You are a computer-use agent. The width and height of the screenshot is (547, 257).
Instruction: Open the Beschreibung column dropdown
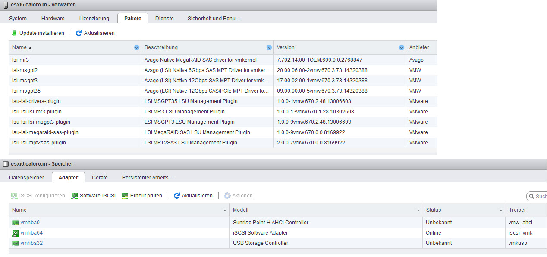269,47
